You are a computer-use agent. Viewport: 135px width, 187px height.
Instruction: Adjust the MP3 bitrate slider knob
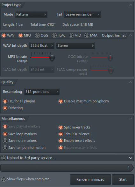coord(52,58)
